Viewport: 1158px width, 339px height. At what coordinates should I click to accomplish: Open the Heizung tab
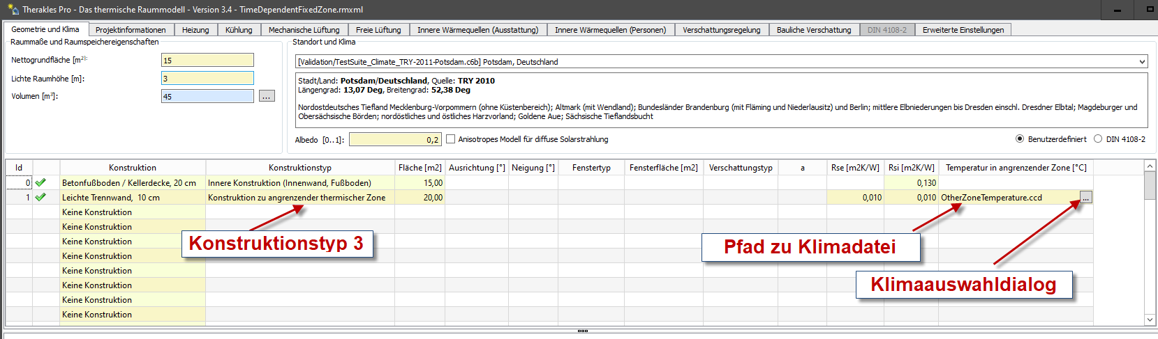(195, 30)
